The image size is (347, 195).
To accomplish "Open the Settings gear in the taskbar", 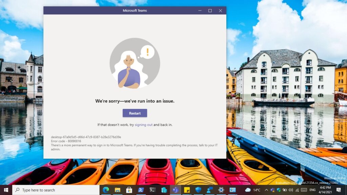I will (x=221, y=190).
